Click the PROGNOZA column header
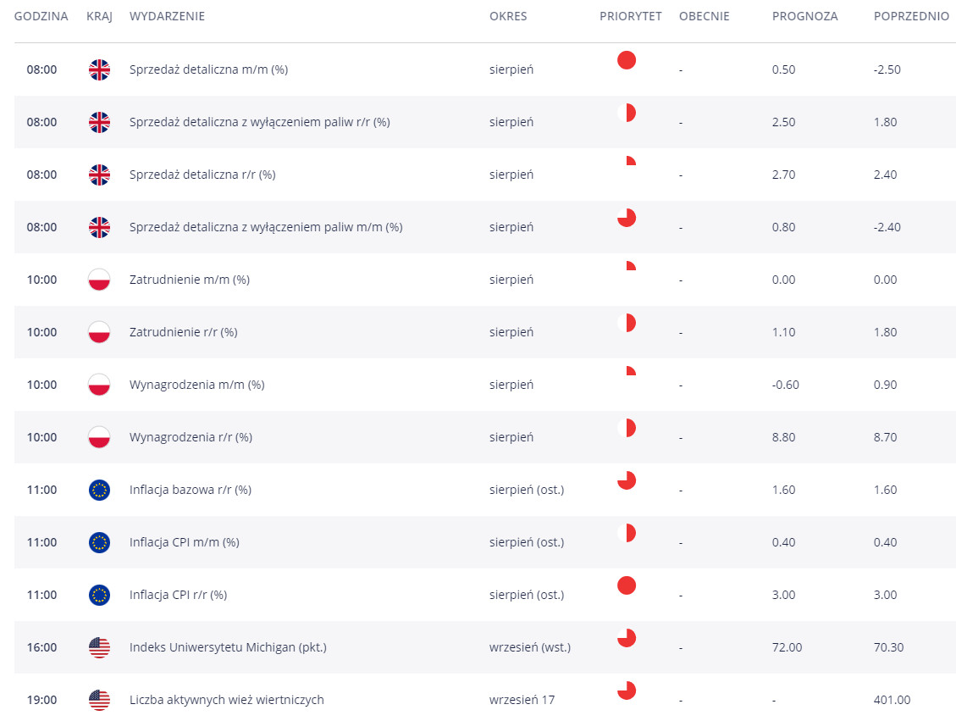Image resolution: width=956 pixels, height=721 pixels. 804,16
